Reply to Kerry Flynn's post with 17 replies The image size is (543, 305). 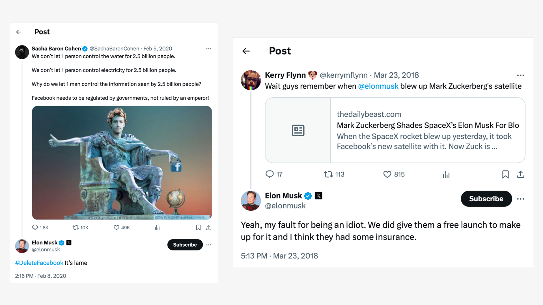pos(270,174)
